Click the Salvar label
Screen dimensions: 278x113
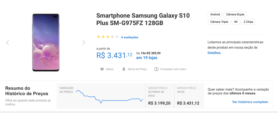pos(110,69)
